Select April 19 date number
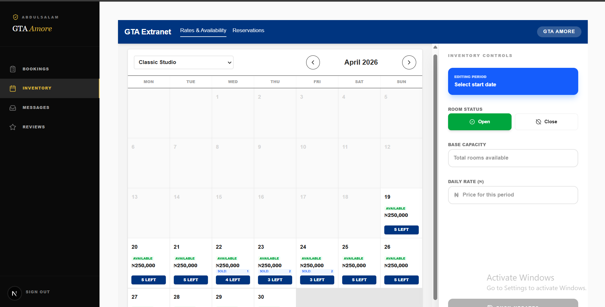 387,197
